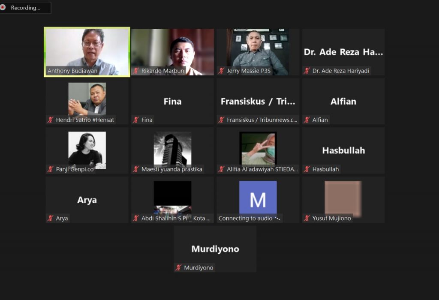Click muted mic icon next to Yusuf Mujiono
The image size is (439, 300).
pos(307,219)
